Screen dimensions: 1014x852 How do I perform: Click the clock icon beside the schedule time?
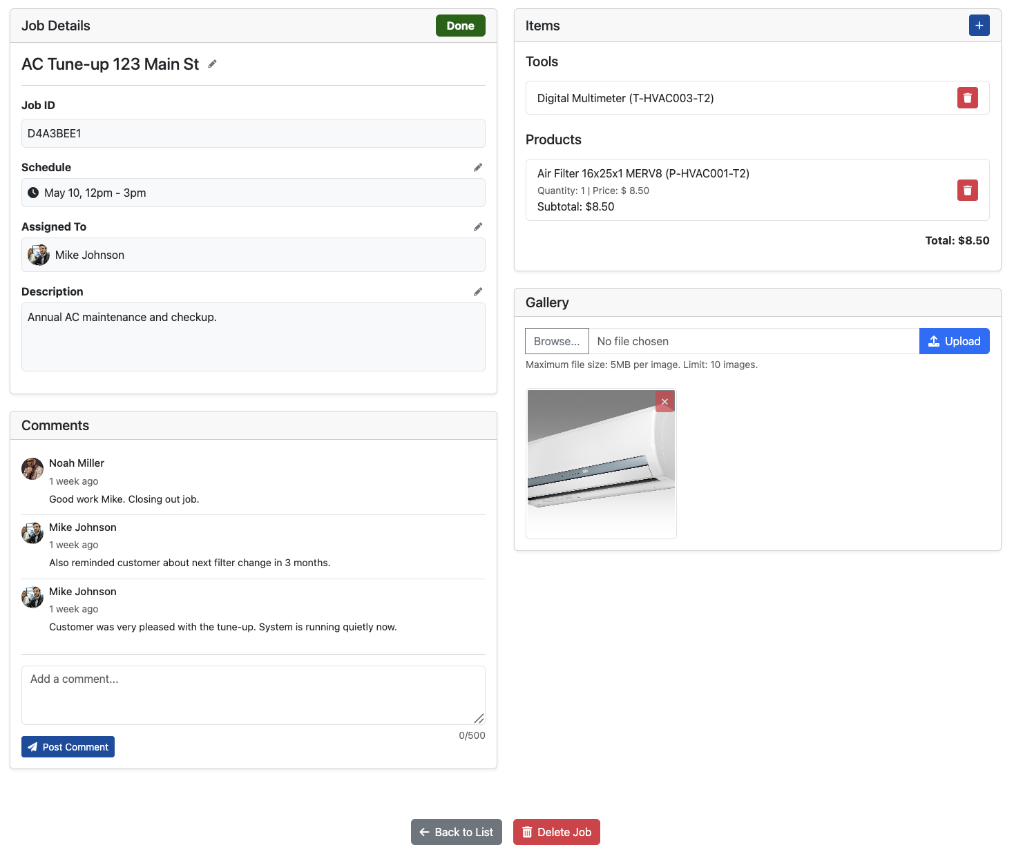point(32,193)
